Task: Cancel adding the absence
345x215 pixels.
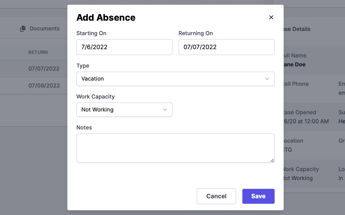Action: pyautogui.click(x=216, y=196)
